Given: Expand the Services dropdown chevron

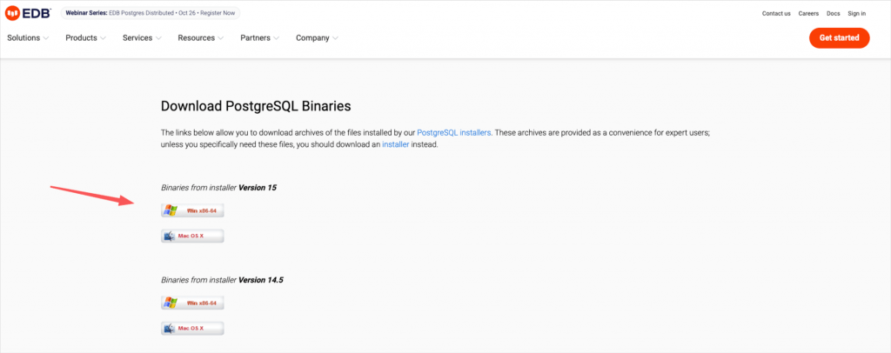Looking at the screenshot, I should pos(158,38).
